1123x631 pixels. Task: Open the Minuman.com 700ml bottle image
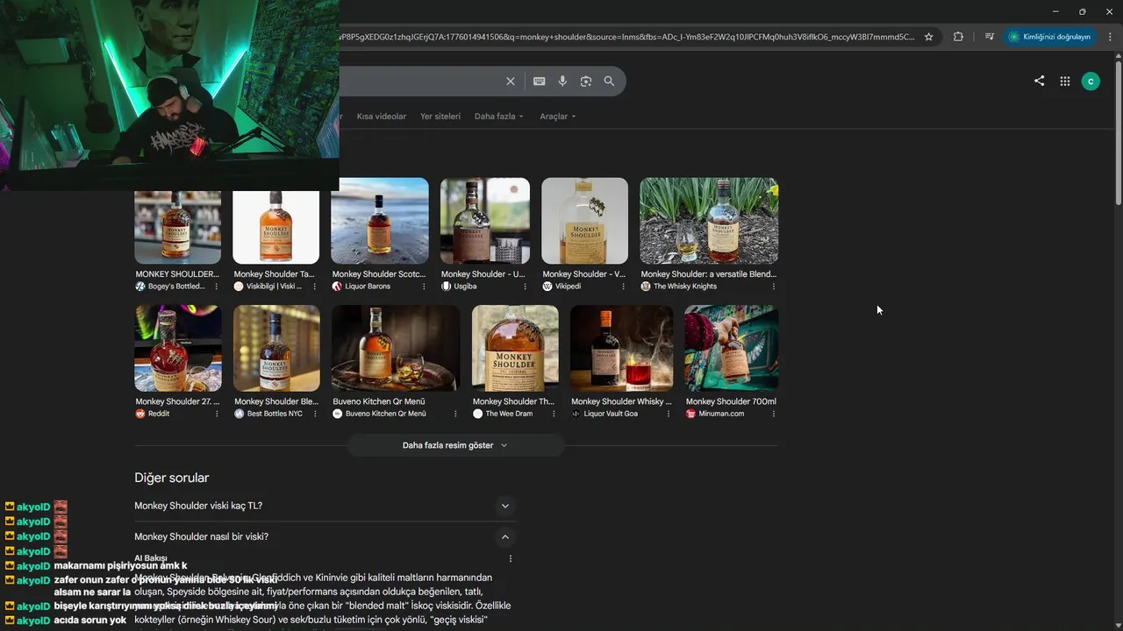pyautogui.click(x=731, y=348)
